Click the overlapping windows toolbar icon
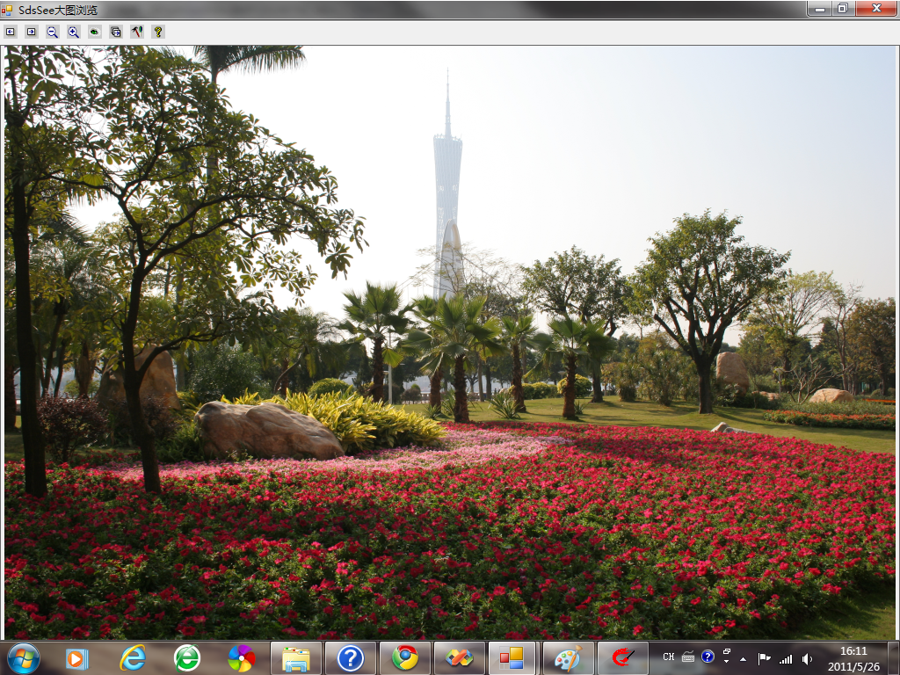The image size is (900, 675). coord(116,33)
